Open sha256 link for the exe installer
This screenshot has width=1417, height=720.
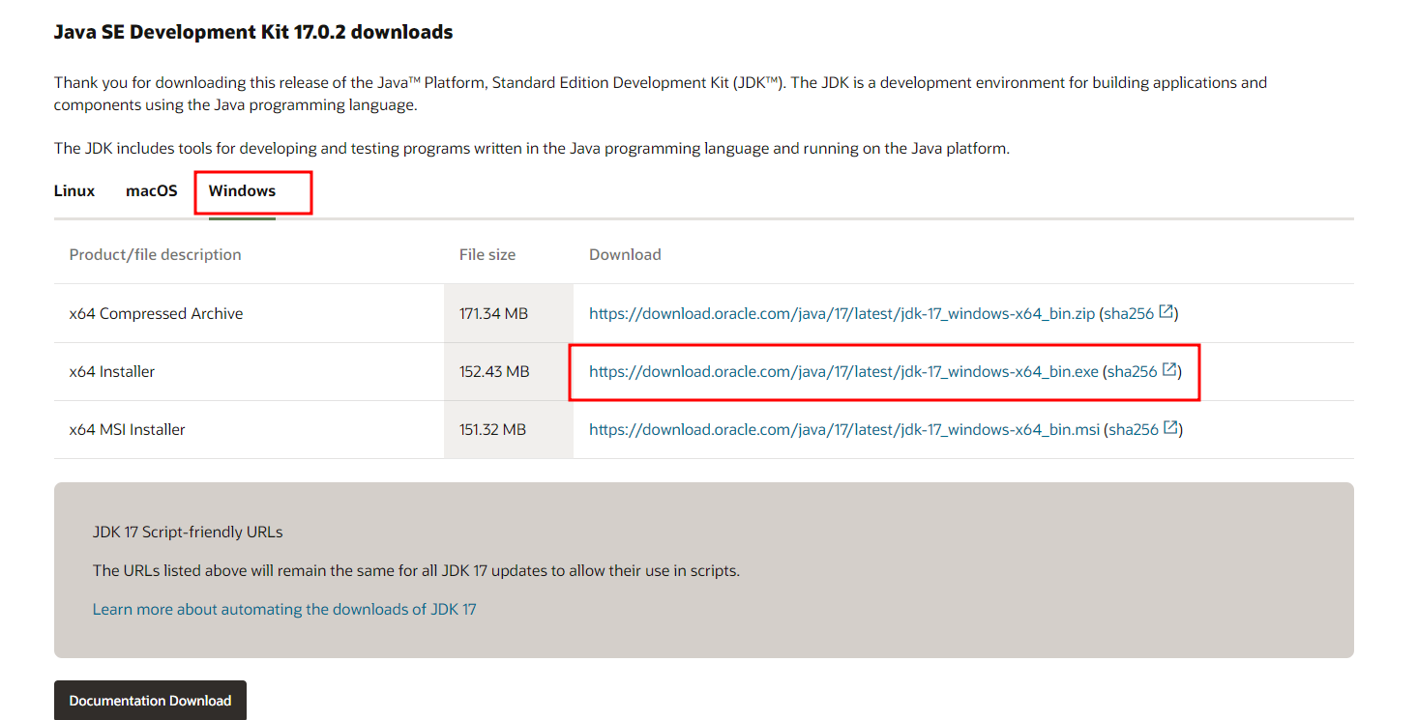click(1133, 371)
